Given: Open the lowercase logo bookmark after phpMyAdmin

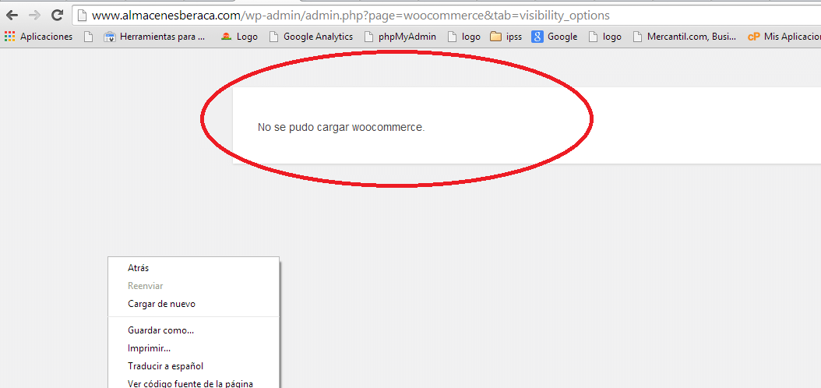Looking at the screenshot, I should click(463, 37).
